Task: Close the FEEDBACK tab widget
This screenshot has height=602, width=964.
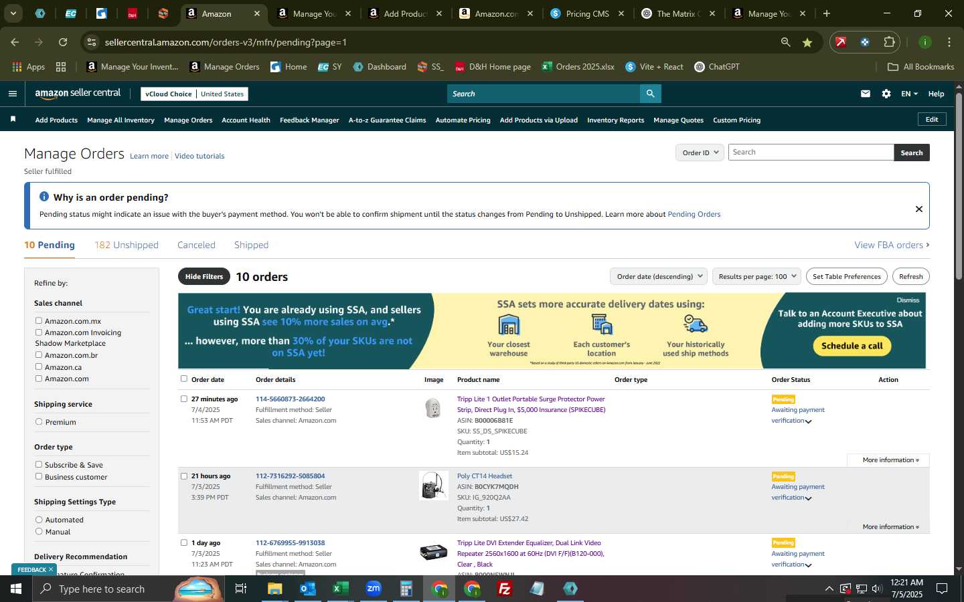Action: pos(51,569)
